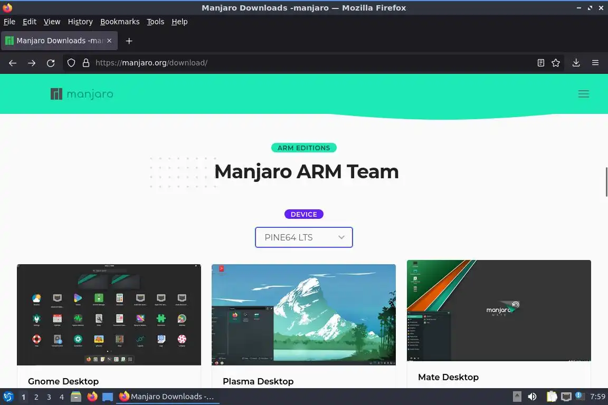Open the Mate Desktop screenshot thumbnail
Image resolution: width=608 pixels, height=405 pixels.
(499, 311)
